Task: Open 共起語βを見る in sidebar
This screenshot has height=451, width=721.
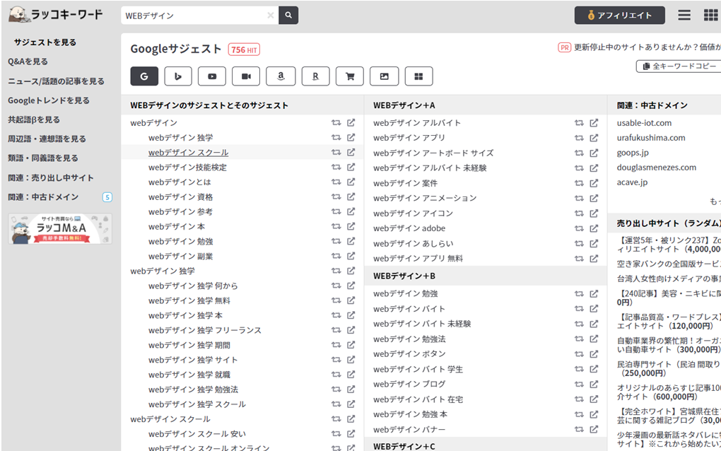Action: (x=33, y=119)
